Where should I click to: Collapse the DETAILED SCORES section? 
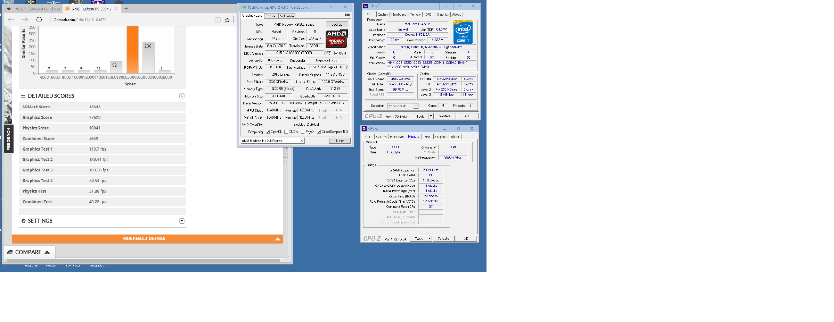coord(182,96)
